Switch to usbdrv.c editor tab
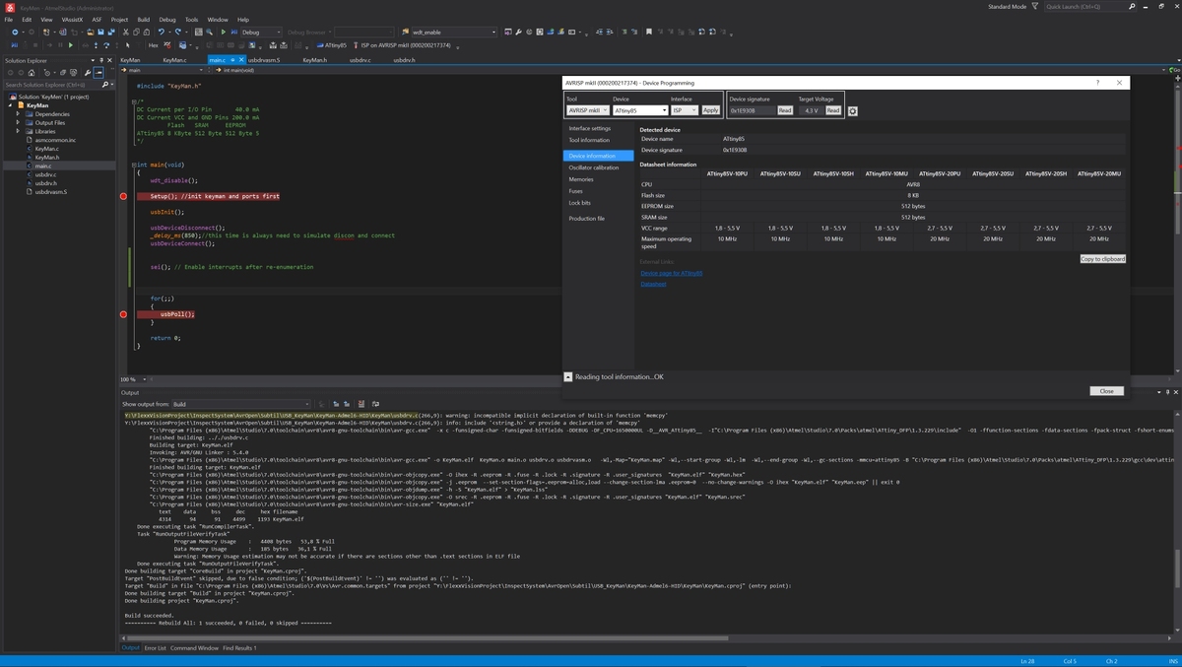1182x667 pixels. pos(360,60)
